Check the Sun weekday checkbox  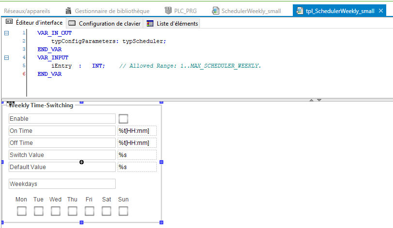coord(123,211)
